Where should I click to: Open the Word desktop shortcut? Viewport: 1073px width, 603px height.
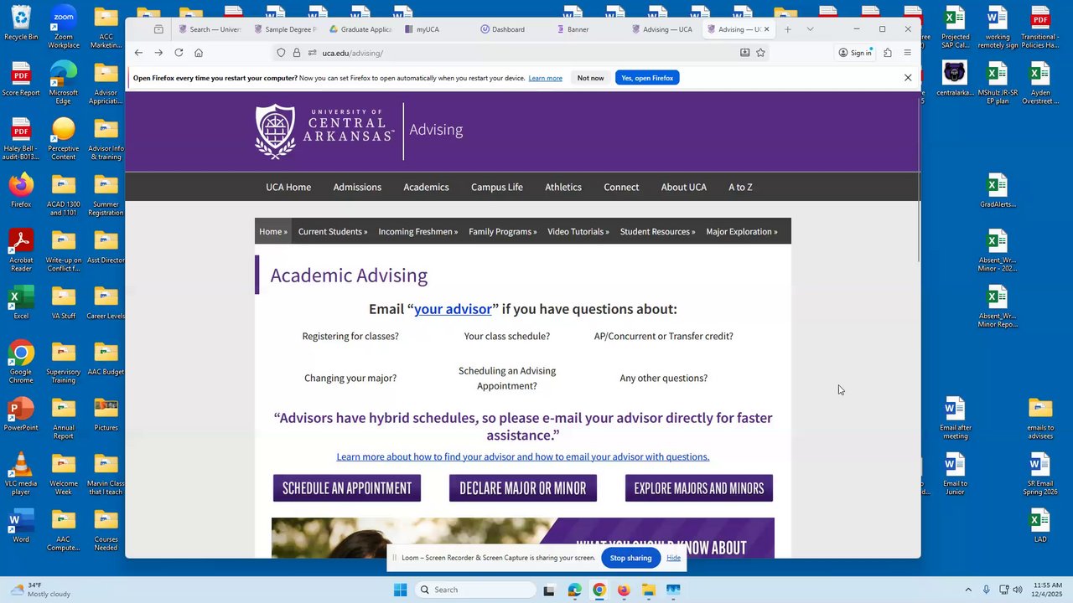coord(21,526)
